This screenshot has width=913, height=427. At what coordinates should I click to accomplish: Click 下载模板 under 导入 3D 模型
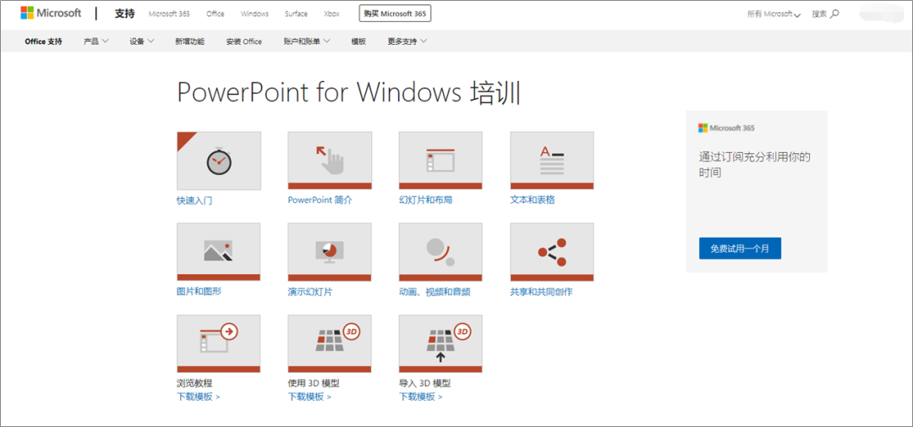point(420,397)
